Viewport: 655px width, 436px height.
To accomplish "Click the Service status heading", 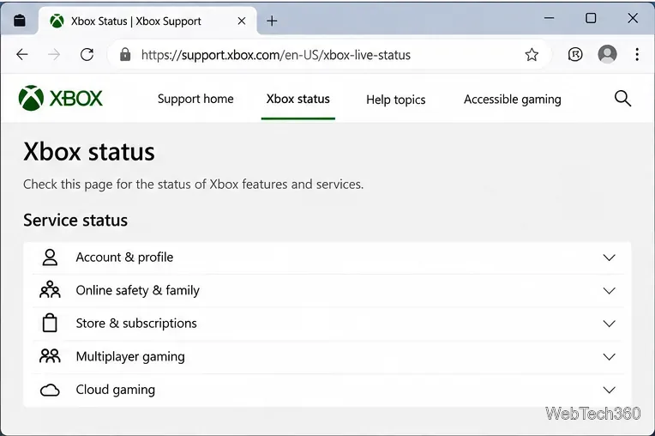I will [75, 221].
